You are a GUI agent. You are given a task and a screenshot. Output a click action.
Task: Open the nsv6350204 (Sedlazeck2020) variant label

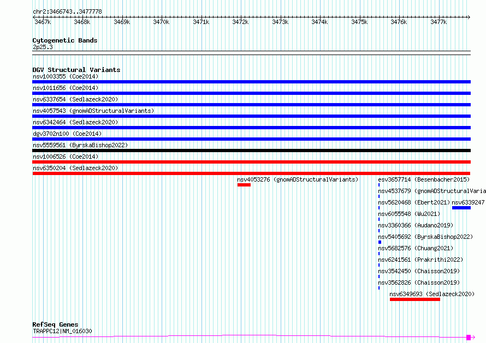(x=75, y=168)
